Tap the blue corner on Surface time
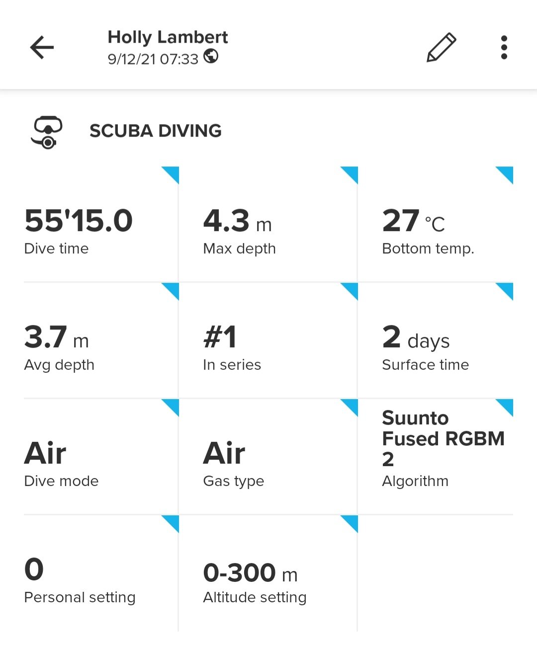 506,291
